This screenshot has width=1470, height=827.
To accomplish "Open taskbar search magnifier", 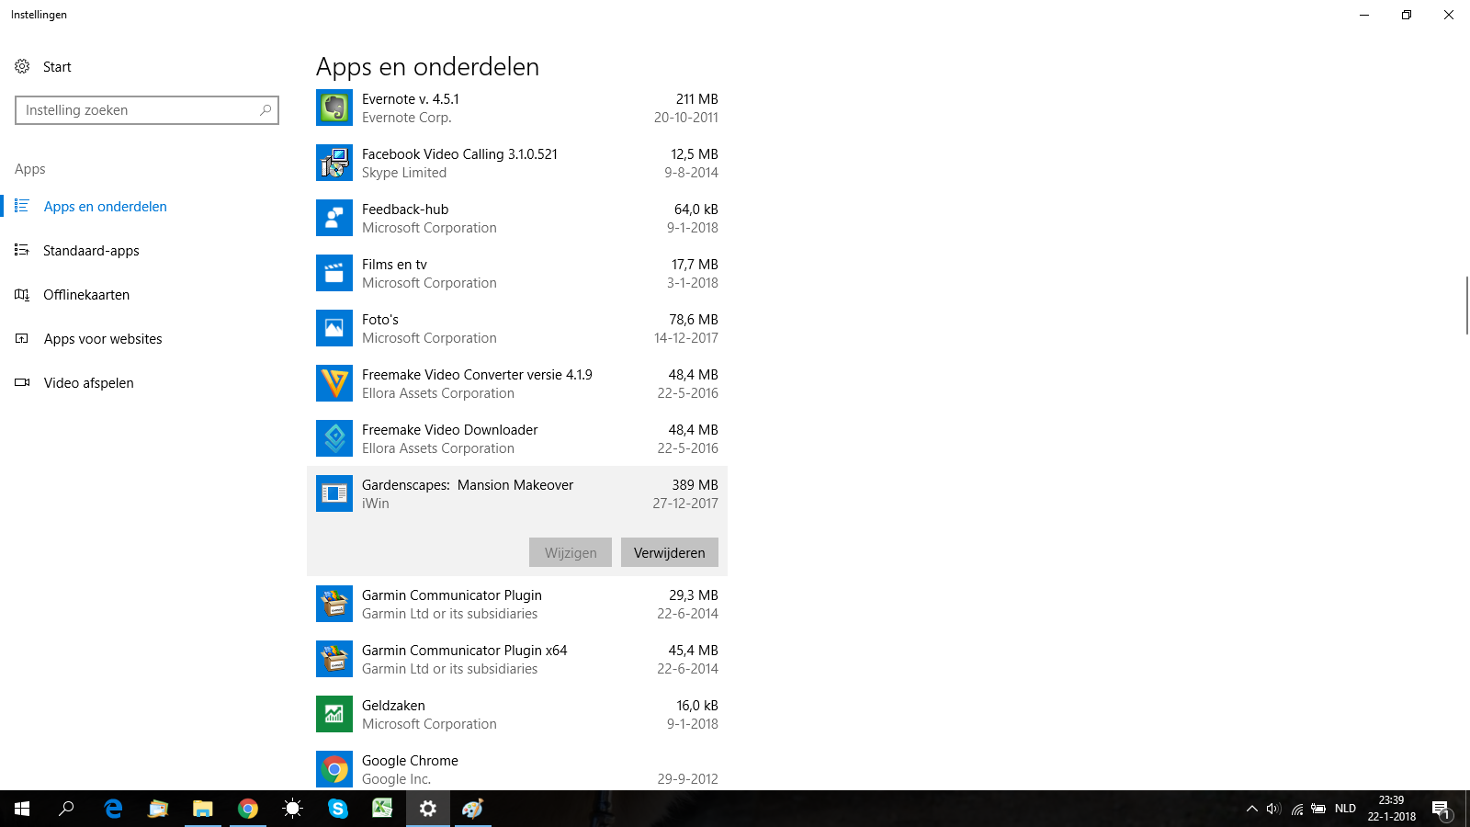I will [x=66, y=809].
